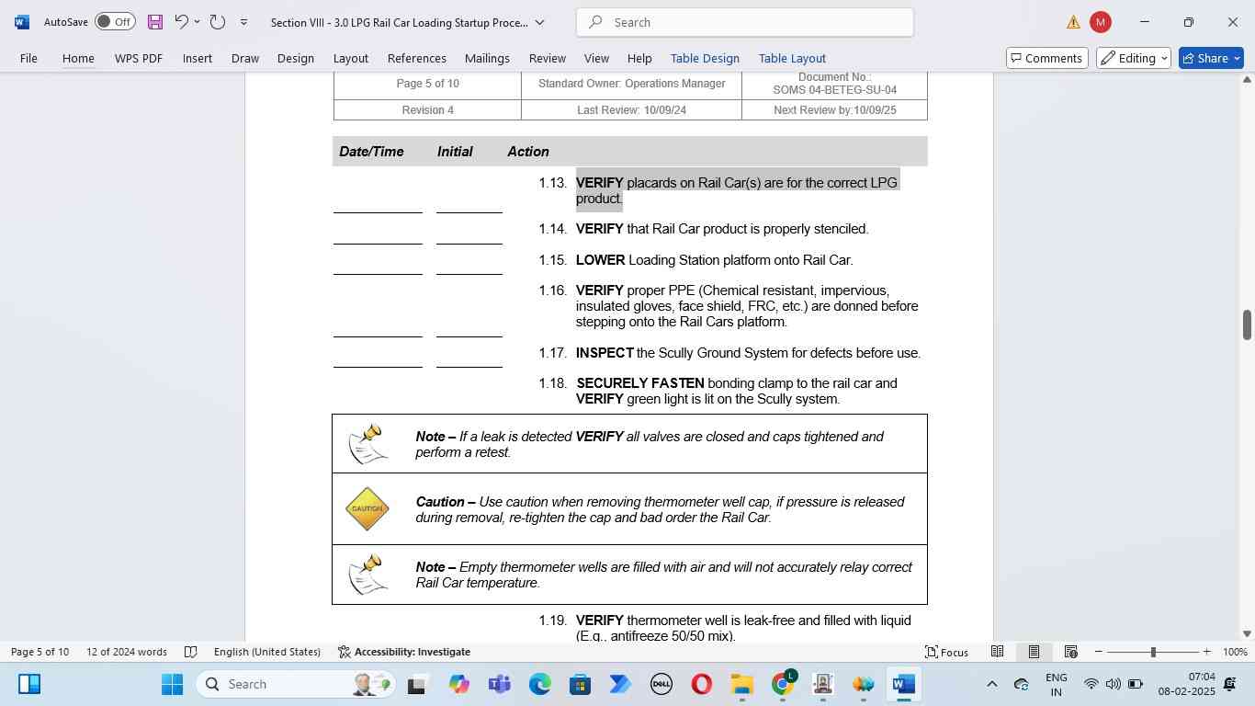The height and width of the screenshot is (706, 1255).
Task: Open word count from 12 of 2024 words
Action: click(x=127, y=652)
